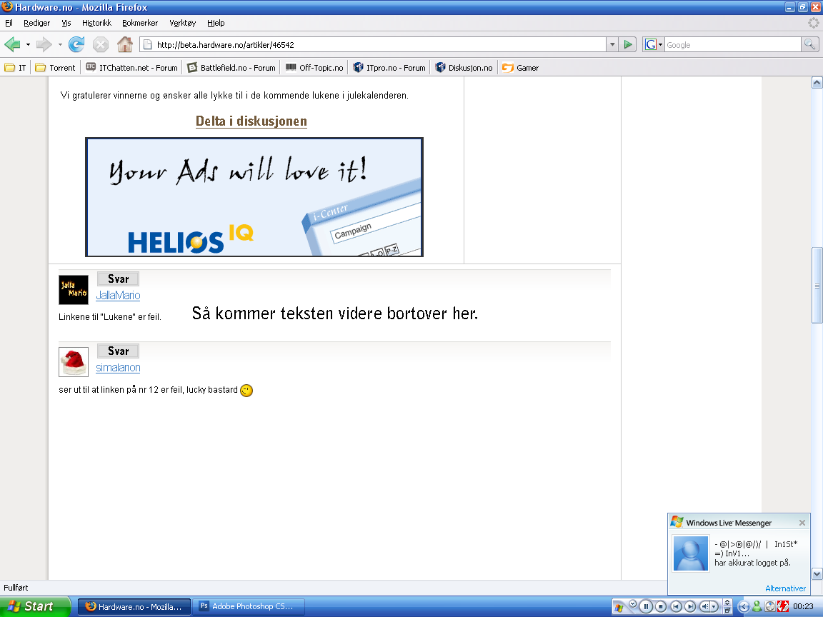Click the page scrollbar down arrow
Viewport: 823px width, 617px height.
pyautogui.click(x=817, y=573)
